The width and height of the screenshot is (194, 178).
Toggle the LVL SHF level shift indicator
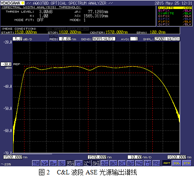44,163
